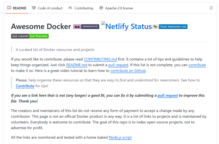219x144 pixels.
Task: Click the 'contribute' link ending the second line
Action: (x=197, y=65)
